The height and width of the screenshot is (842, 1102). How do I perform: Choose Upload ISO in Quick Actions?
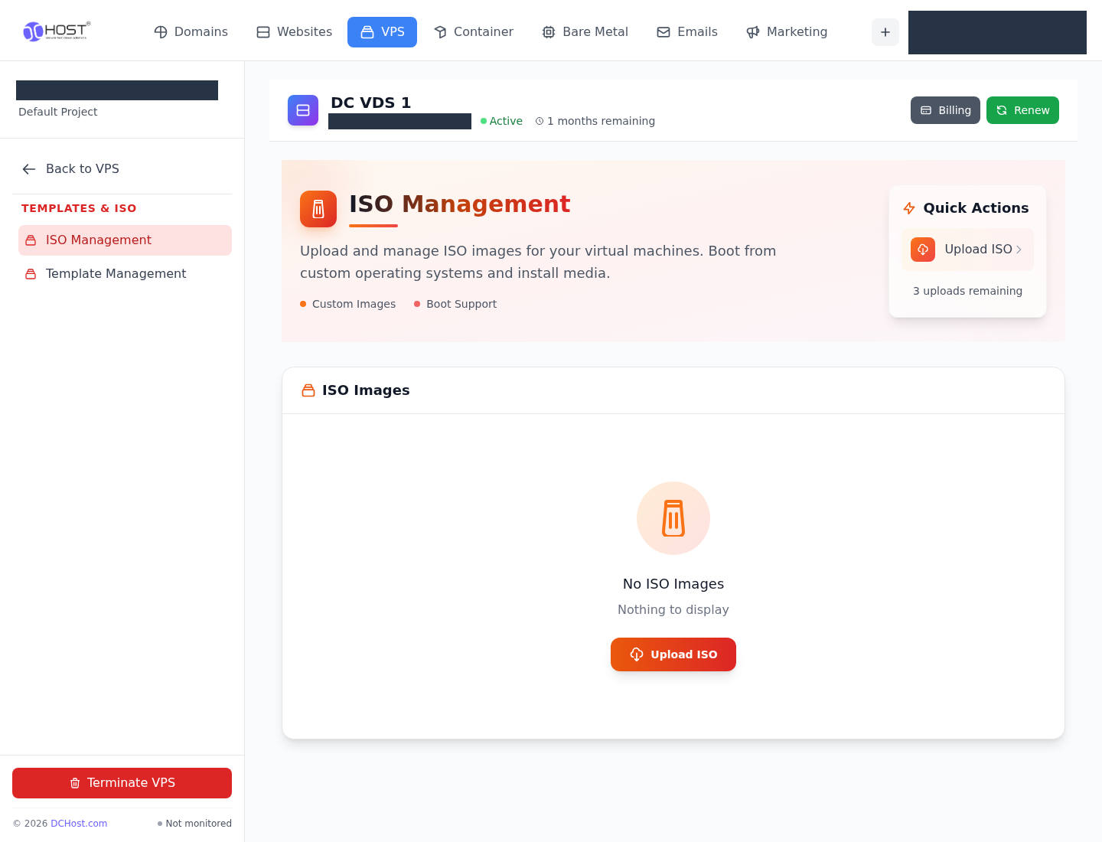click(967, 250)
